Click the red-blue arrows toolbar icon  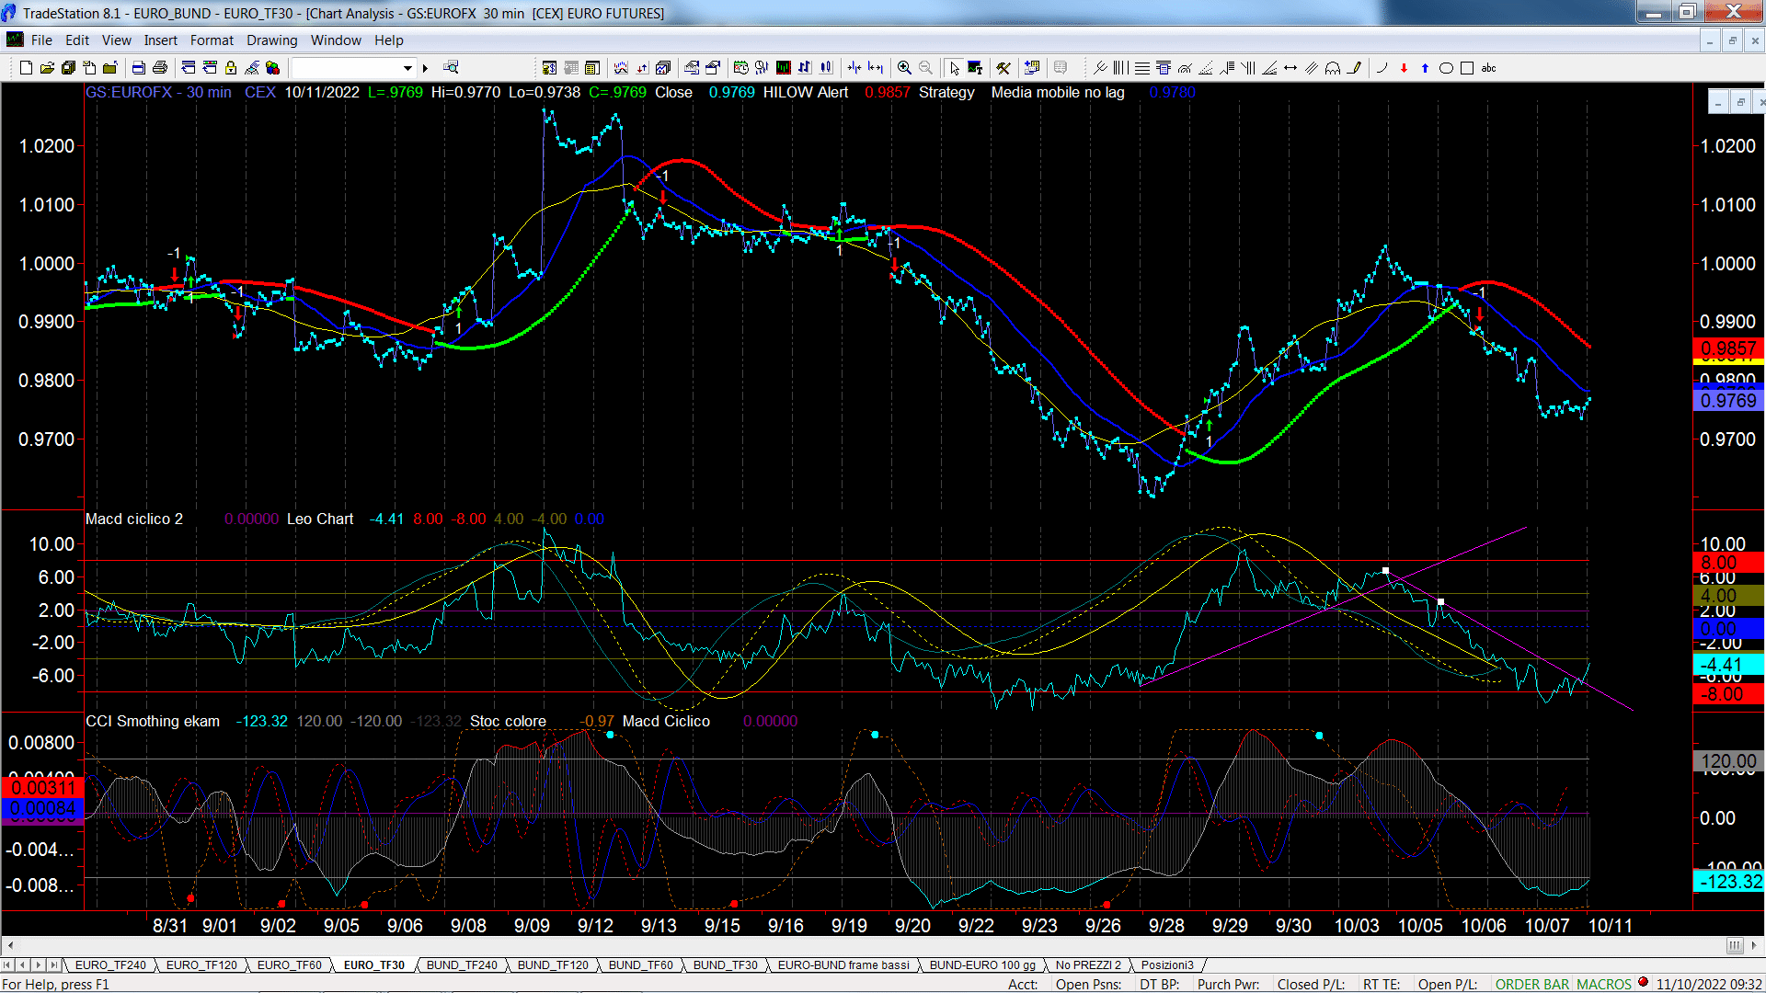tap(641, 68)
